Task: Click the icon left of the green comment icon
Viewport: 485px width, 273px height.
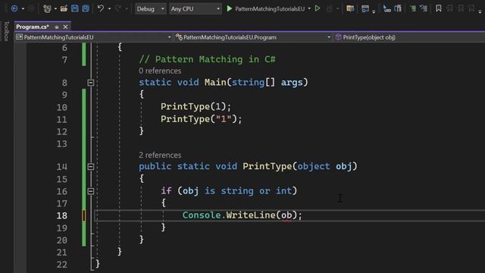Action: [x=398, y=8]
